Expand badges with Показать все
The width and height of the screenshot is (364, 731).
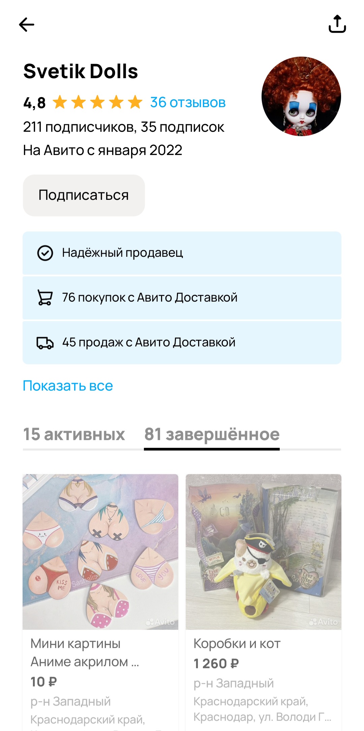tap(68, 386)
